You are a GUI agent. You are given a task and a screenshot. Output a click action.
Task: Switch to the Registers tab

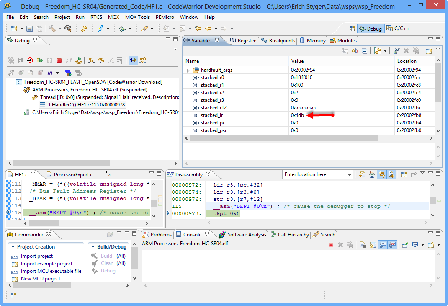click(x=244, y=41)
